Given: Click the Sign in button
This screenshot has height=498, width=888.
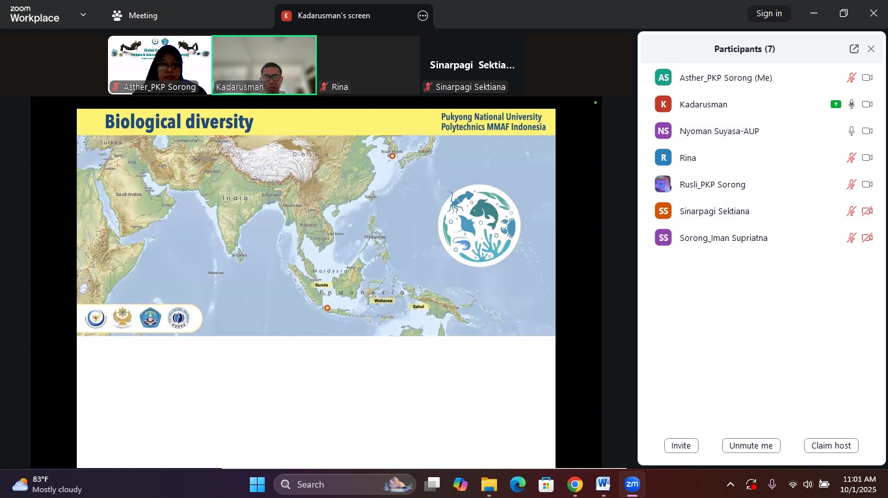Looking at the screenshot, I should tap(769, 14).
